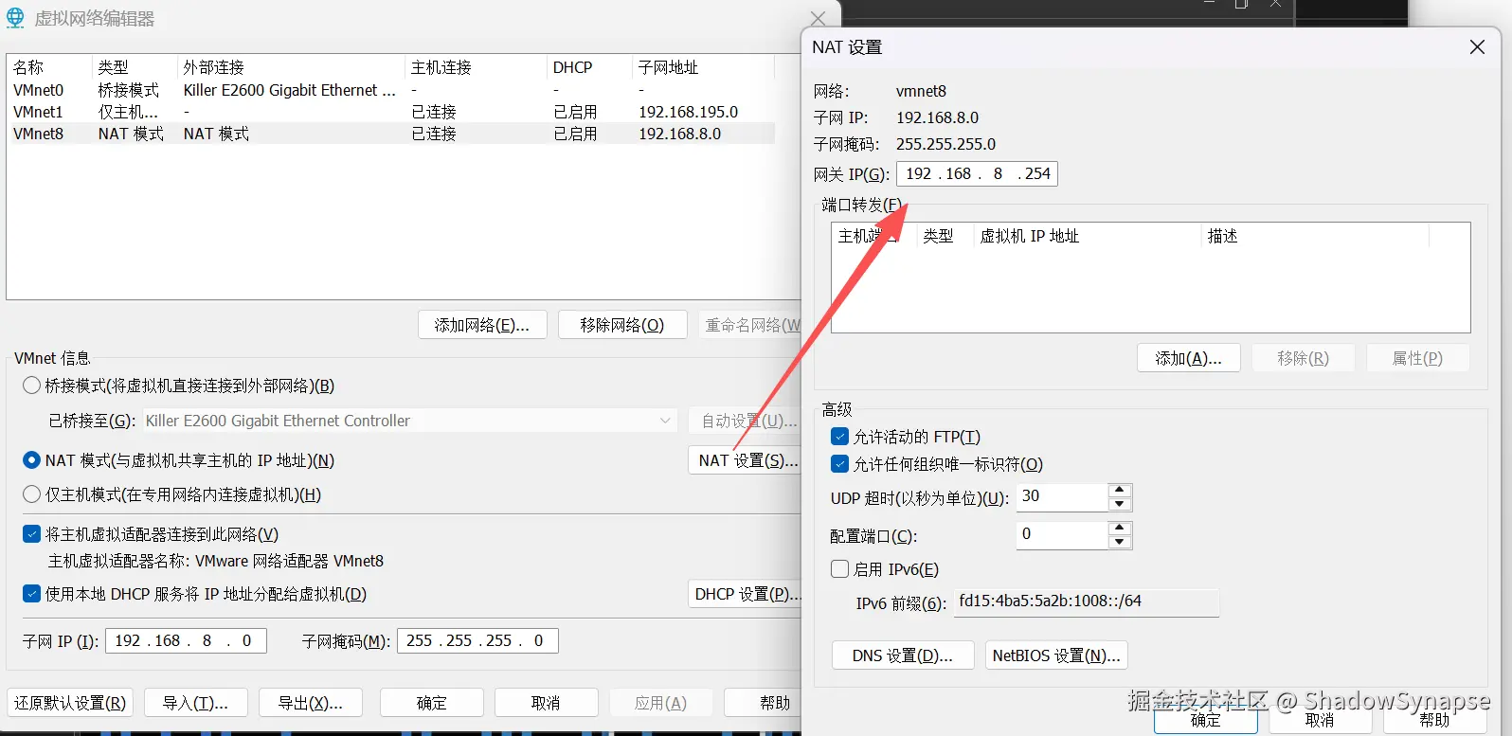
Task: Increase 配置端口 value with up arrow
Action: 1120,528
